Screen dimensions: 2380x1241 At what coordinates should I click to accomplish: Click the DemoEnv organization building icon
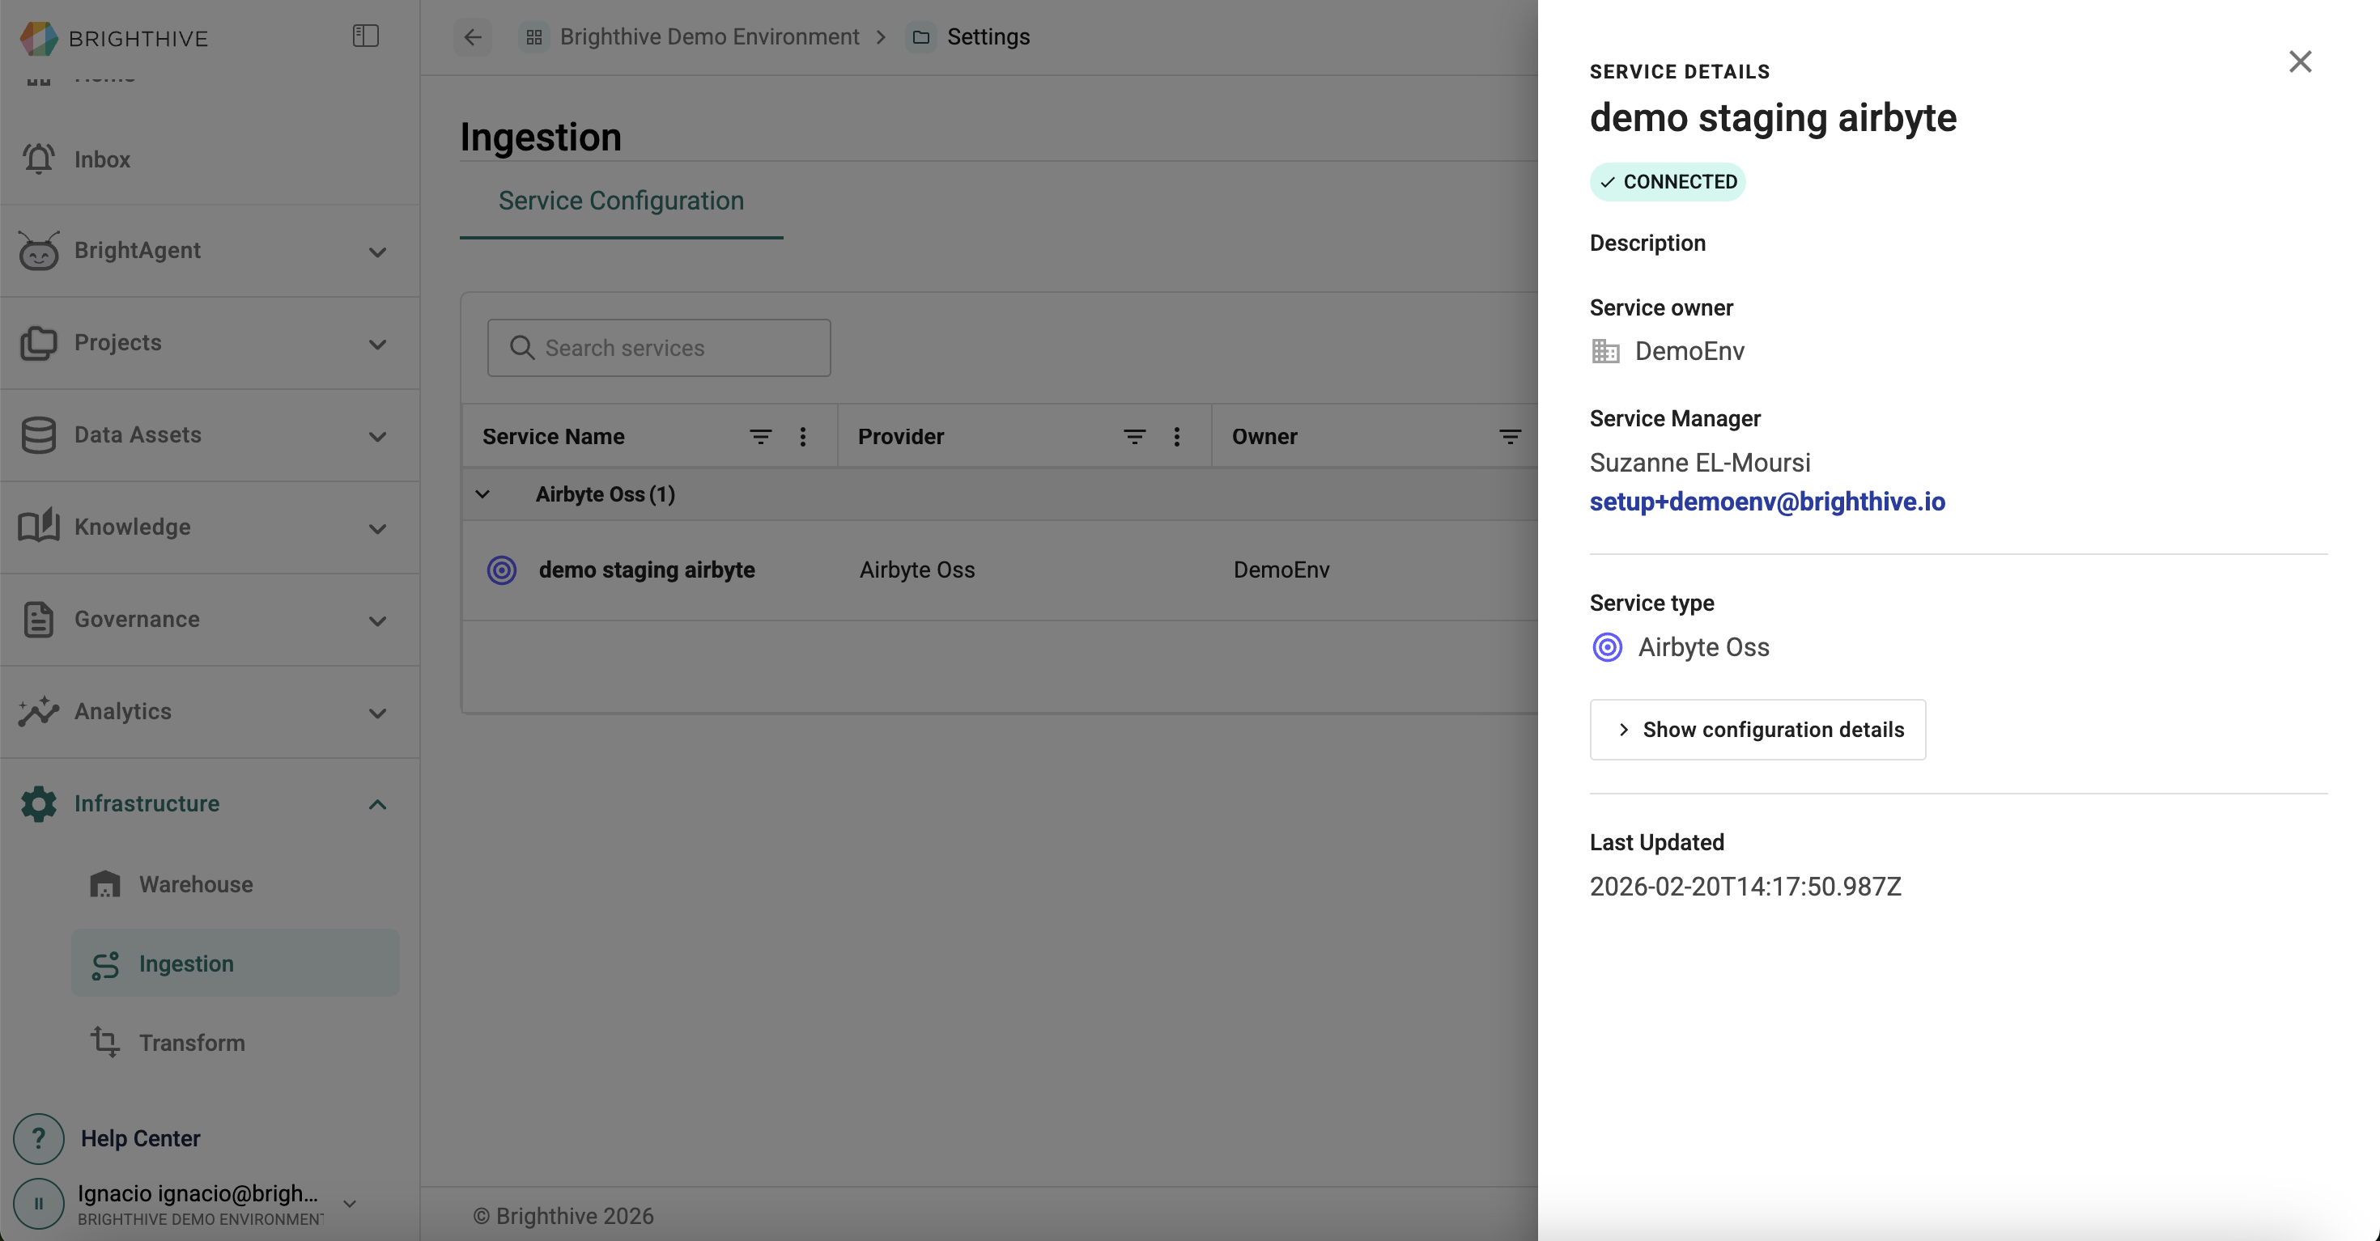[x=1606, y=351]
